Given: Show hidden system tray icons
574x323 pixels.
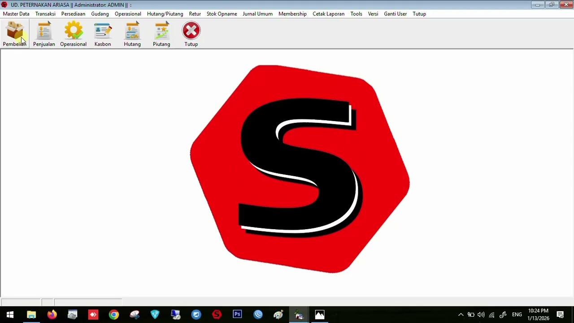Looking at the screenshot, I should click(461, 314).
